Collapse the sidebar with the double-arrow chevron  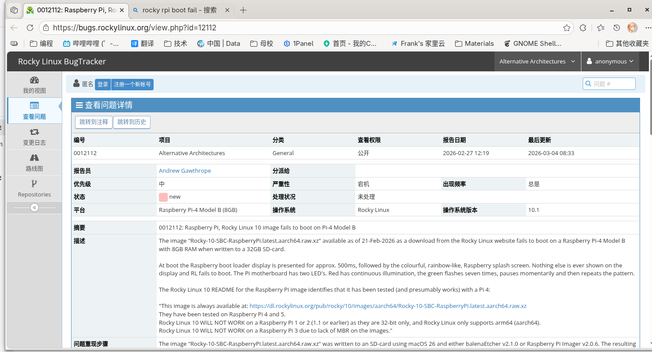34,207
